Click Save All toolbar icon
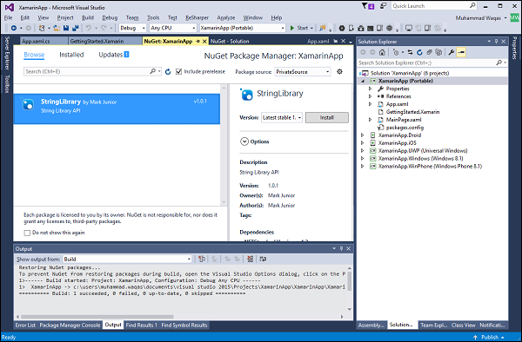 click(x=76, y=28)
